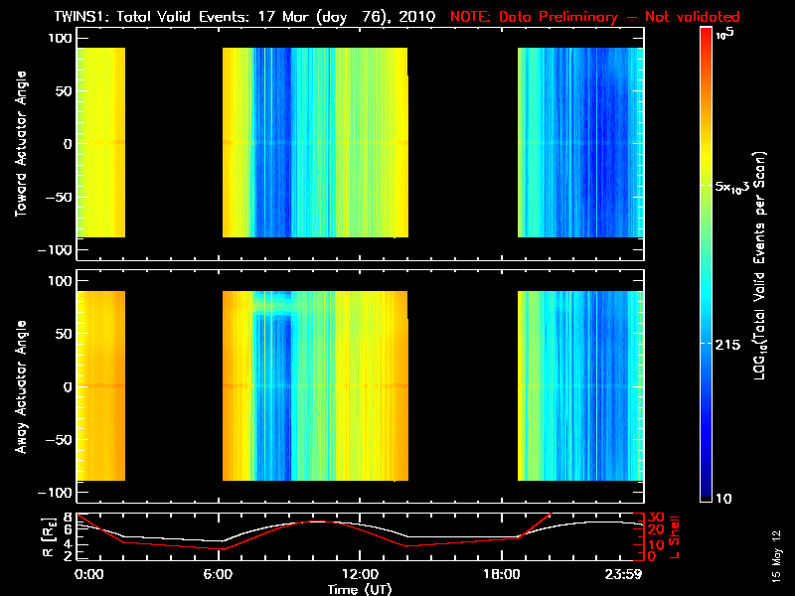
Task: Click the red '10' L Shell tick label
Action: [x=656, y=544]
